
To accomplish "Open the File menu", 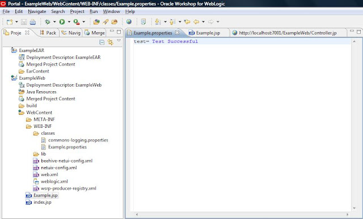I will tap(6, 11).
